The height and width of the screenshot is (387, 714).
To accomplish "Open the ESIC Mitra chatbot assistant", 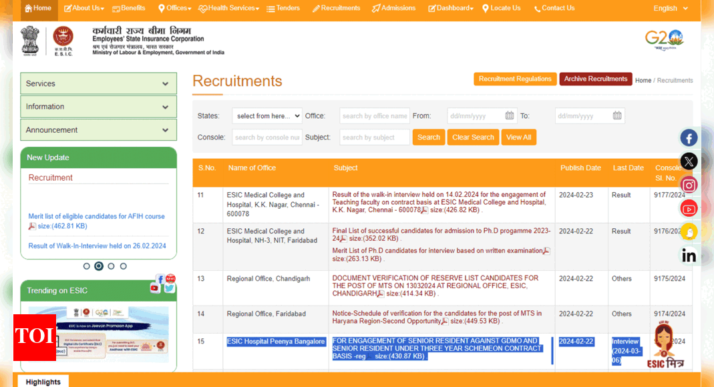I will tap(665, 345).
